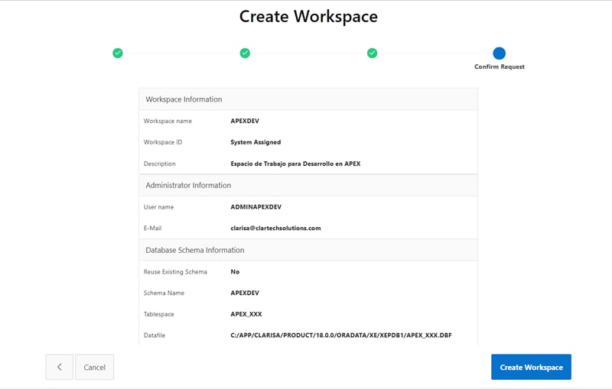
Task: Select the Workspace Information section header
Action: click(184, 99)
